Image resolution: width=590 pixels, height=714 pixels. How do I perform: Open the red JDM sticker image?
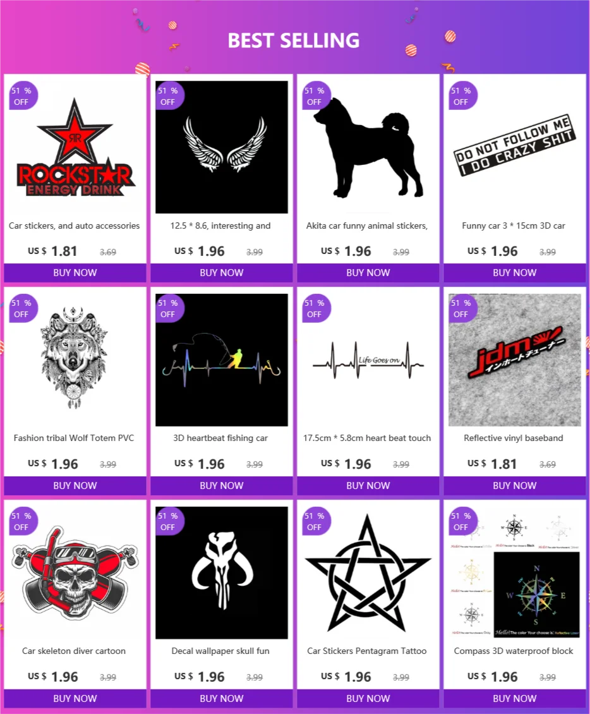tap(515, 360)
